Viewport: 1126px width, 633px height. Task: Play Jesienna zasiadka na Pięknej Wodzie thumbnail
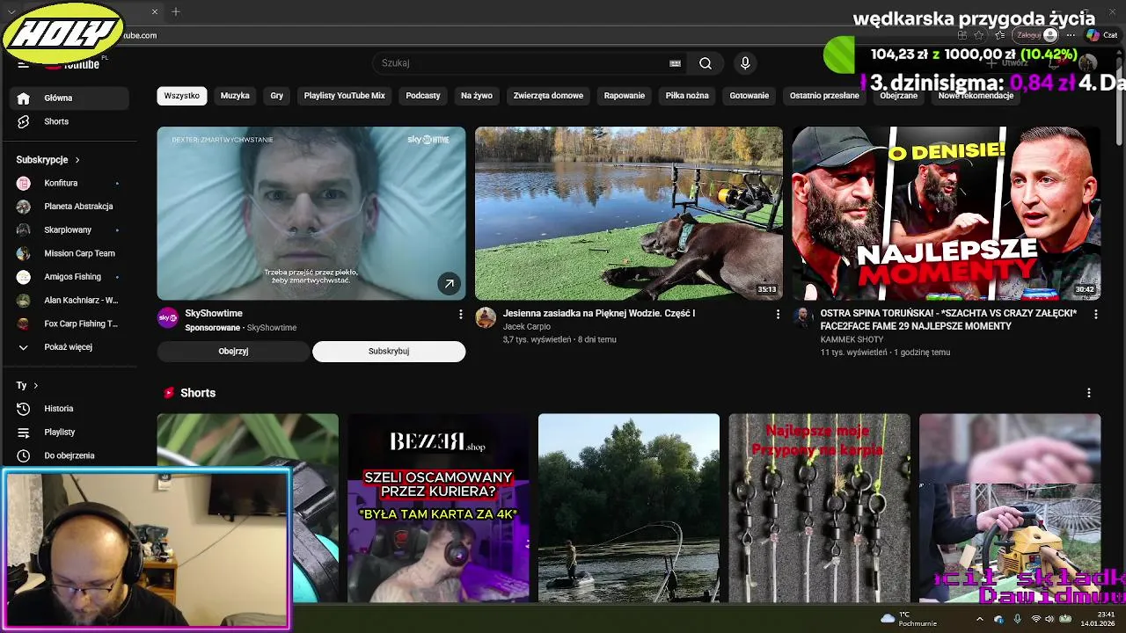pos(629,214)
